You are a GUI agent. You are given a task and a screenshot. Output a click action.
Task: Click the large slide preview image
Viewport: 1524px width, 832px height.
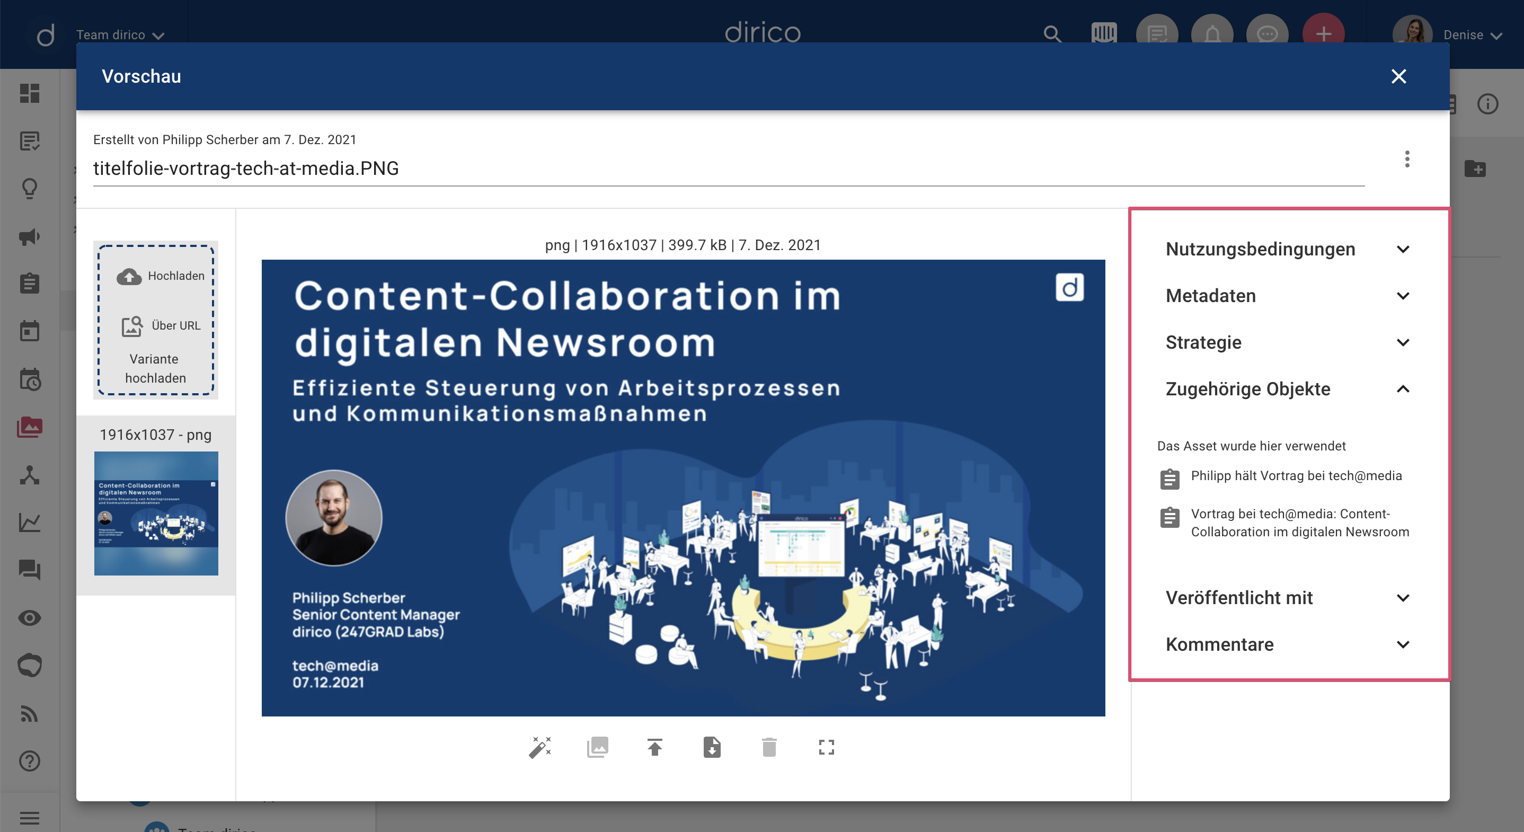[683, 488]
